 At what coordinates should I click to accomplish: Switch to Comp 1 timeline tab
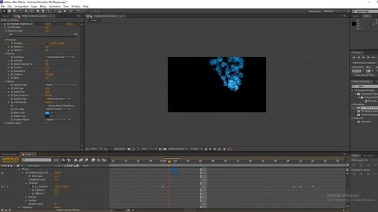click(28, 154)
